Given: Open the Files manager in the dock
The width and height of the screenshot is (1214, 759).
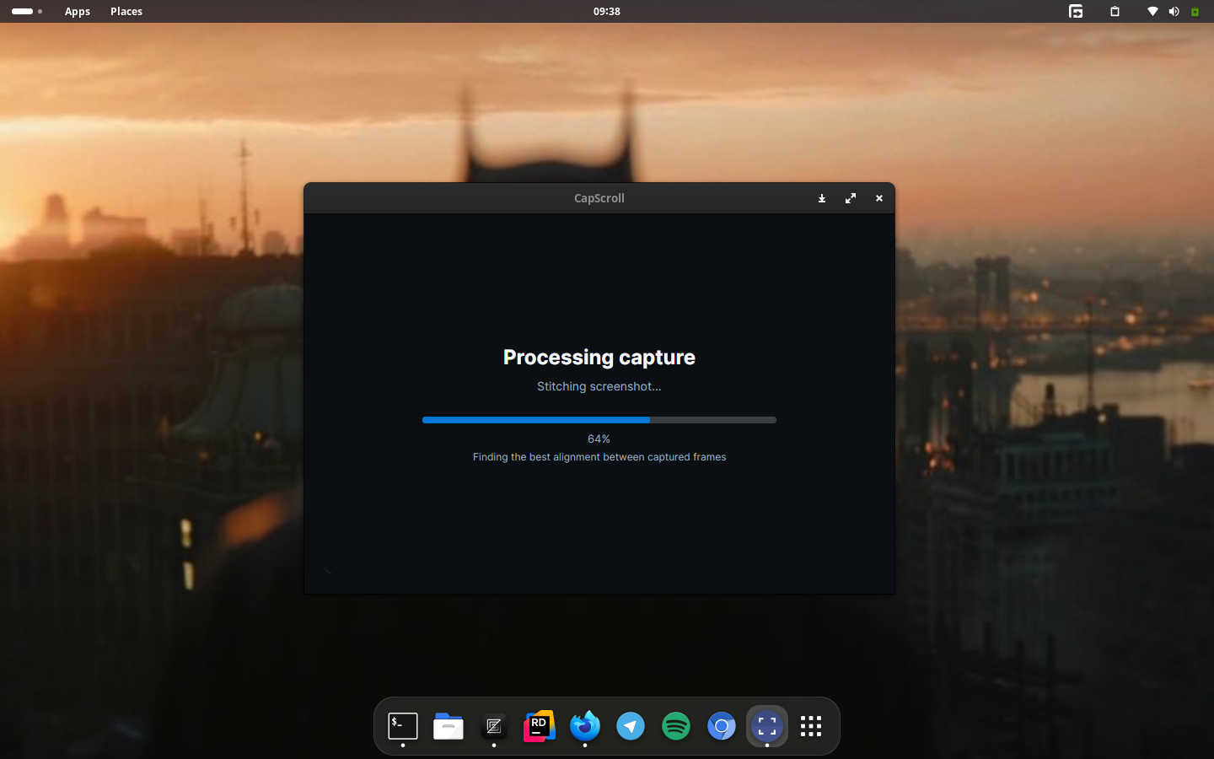Looking at the screenshot, I should point(449,726).
